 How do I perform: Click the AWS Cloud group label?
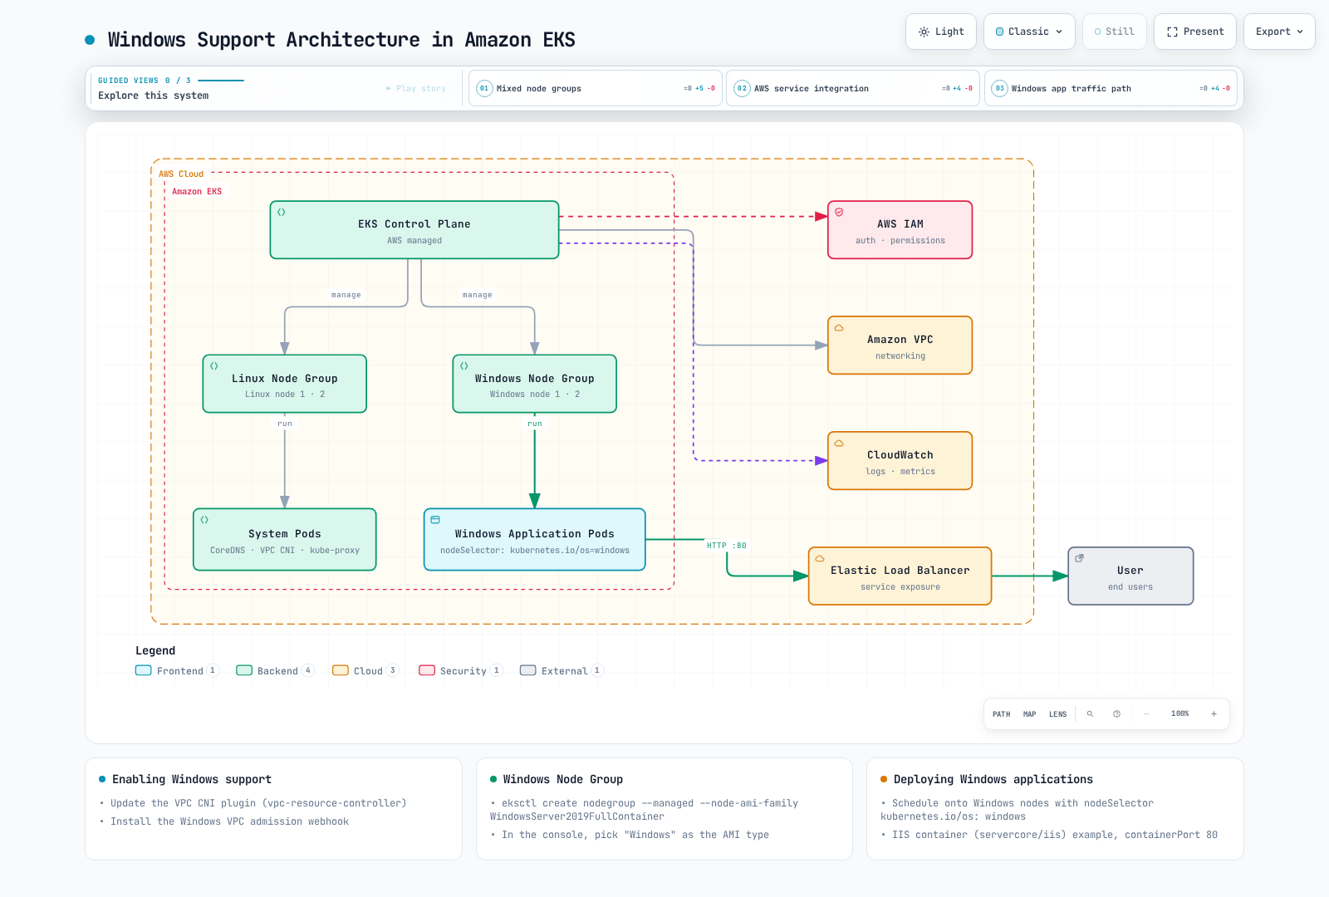[181, 174]
